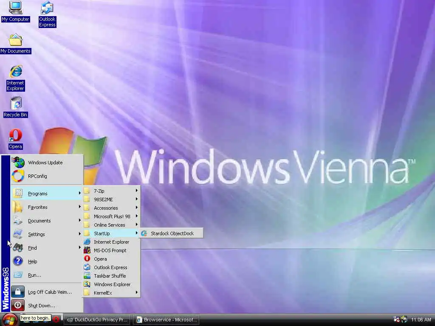Click the Online Services label
The width and height of the screenshot is (435, 326).
point(109,225)
